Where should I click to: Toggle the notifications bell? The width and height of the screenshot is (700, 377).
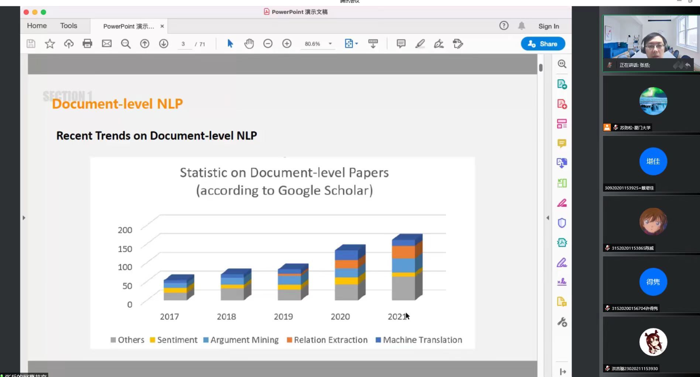pyautogui.click(x=521, y=26)
